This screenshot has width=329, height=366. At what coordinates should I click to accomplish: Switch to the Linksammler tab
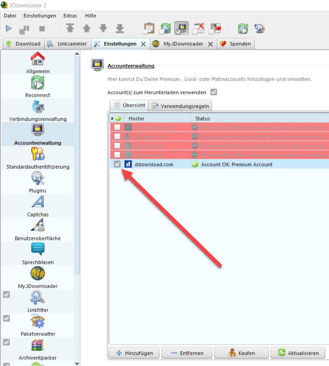coord(68,44)
